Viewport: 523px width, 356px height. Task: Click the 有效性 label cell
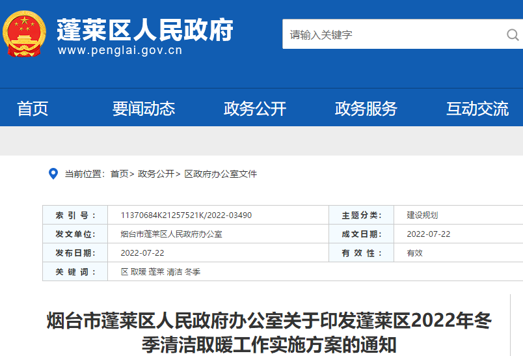[362, 253]
